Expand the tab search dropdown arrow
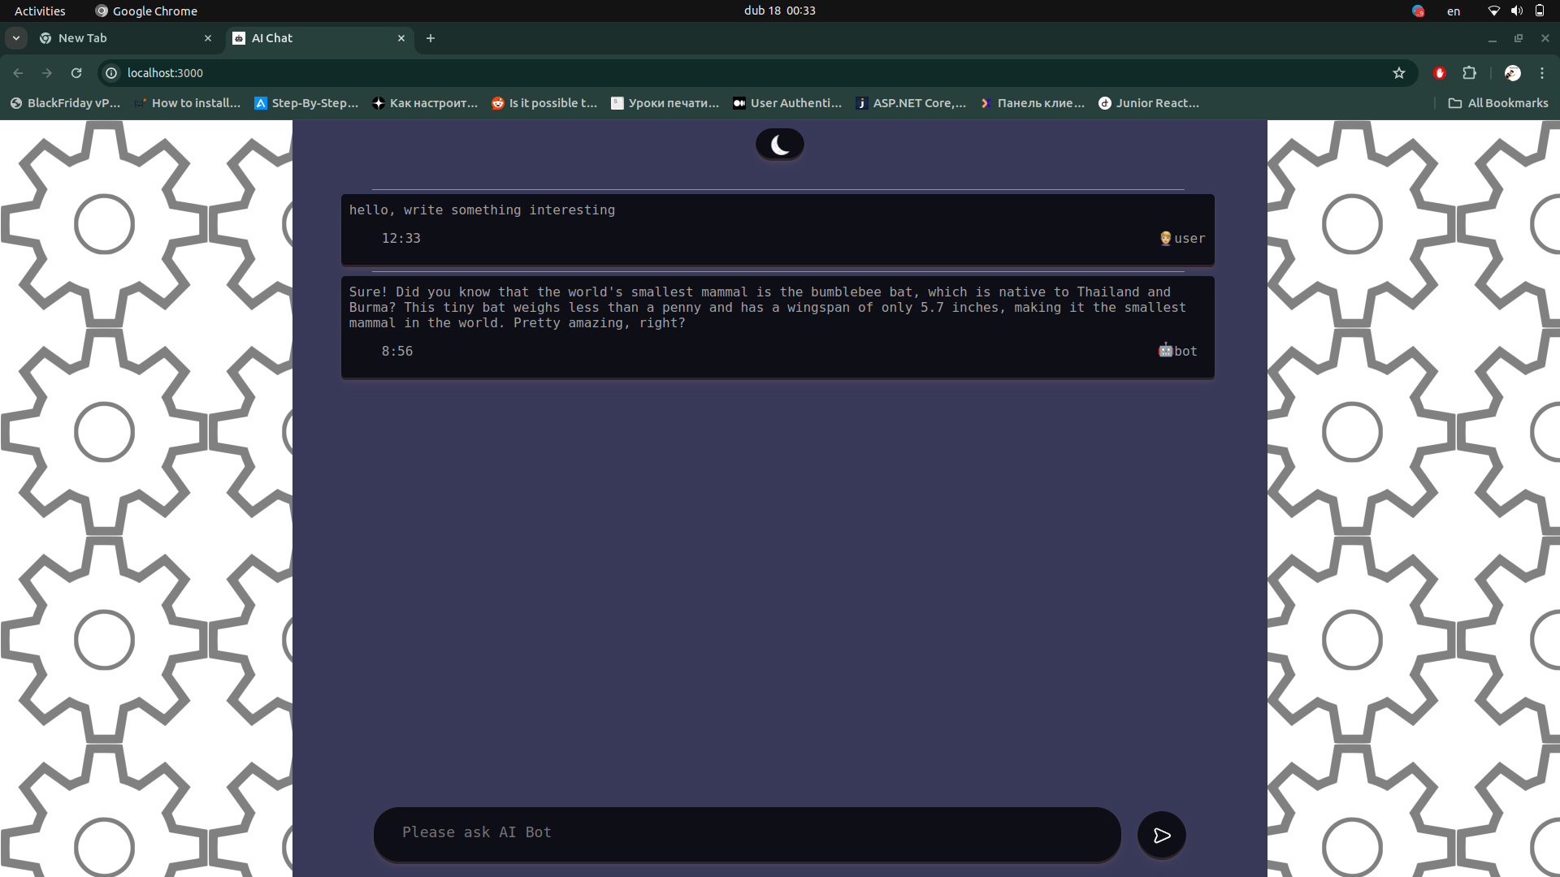Image resolution: width=1560 pixels, height=877 pixels. tap(16, 38)
